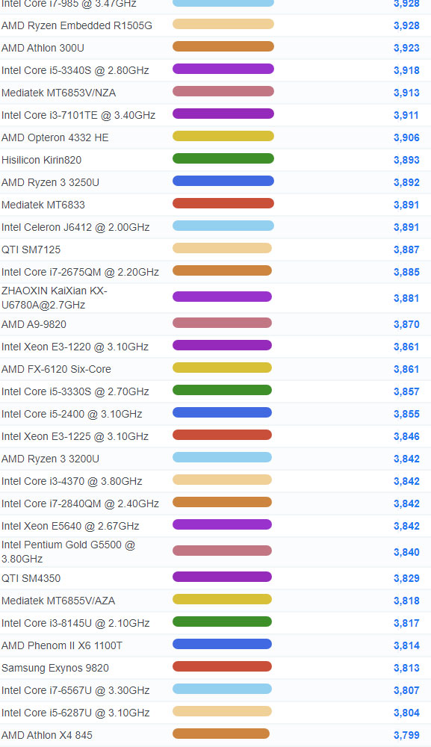
Task: Click the 3,857 score value
Action: pyautogui.click(x=406, y=391)
